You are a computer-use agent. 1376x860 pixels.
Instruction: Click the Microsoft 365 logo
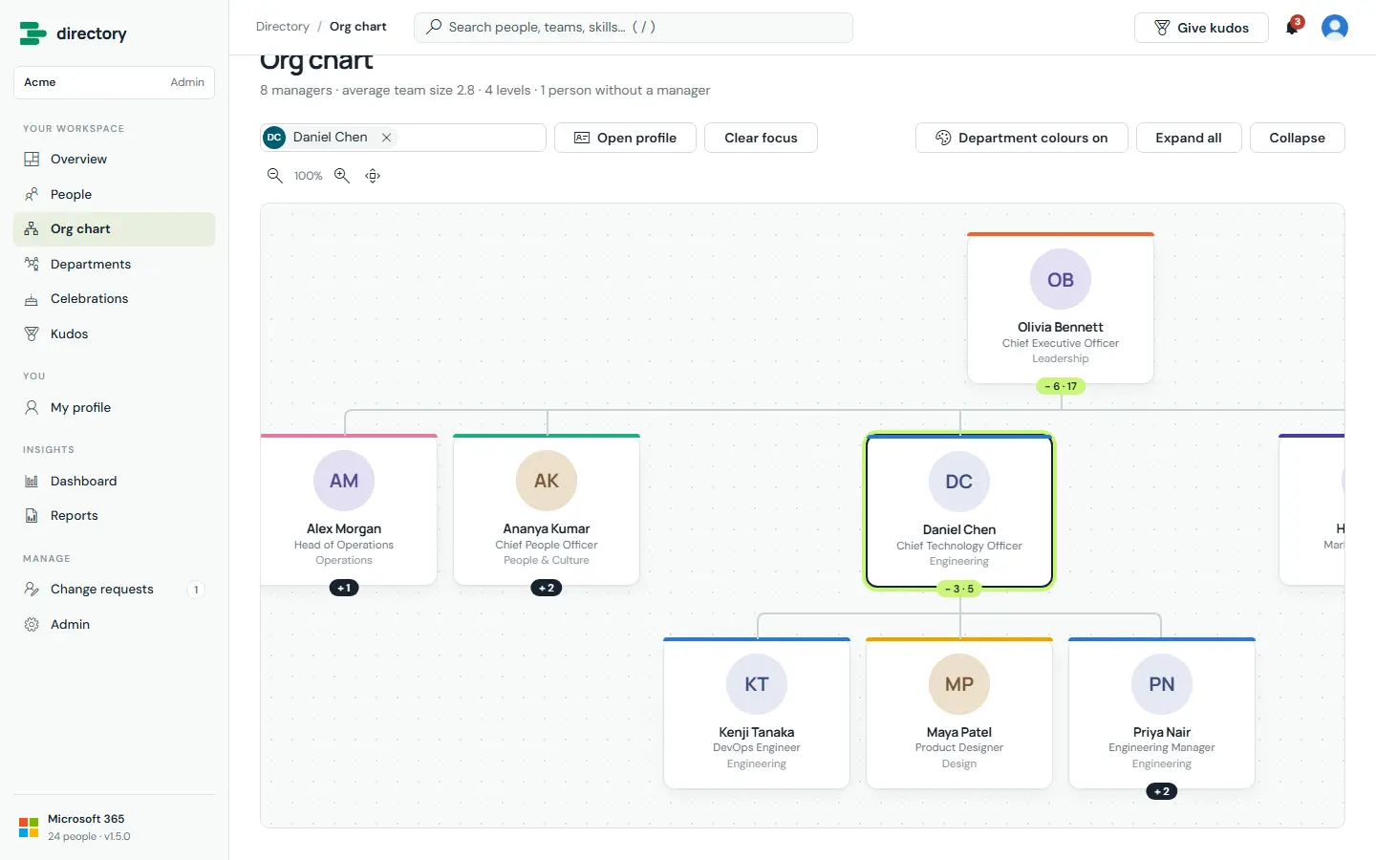click(x=29, y=828)
